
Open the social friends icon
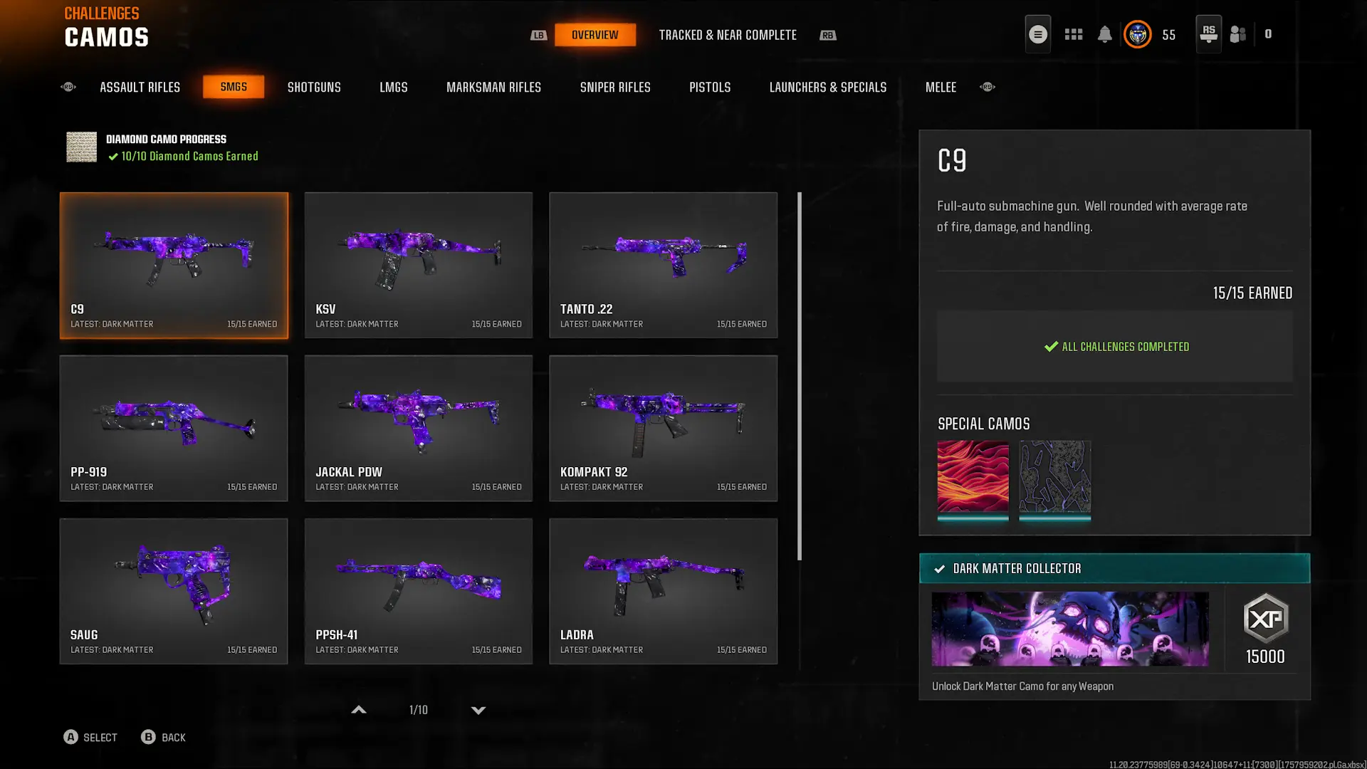point(1237,34)
